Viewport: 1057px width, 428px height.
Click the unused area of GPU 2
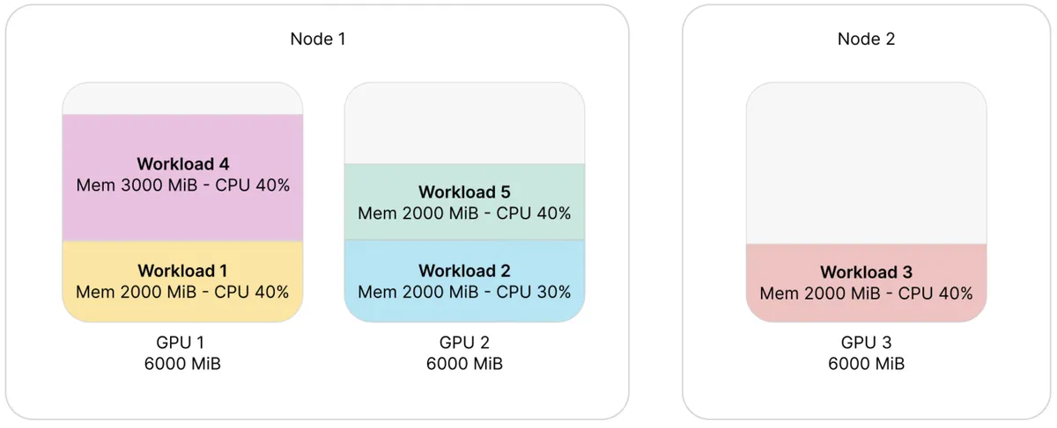point(464,123)
